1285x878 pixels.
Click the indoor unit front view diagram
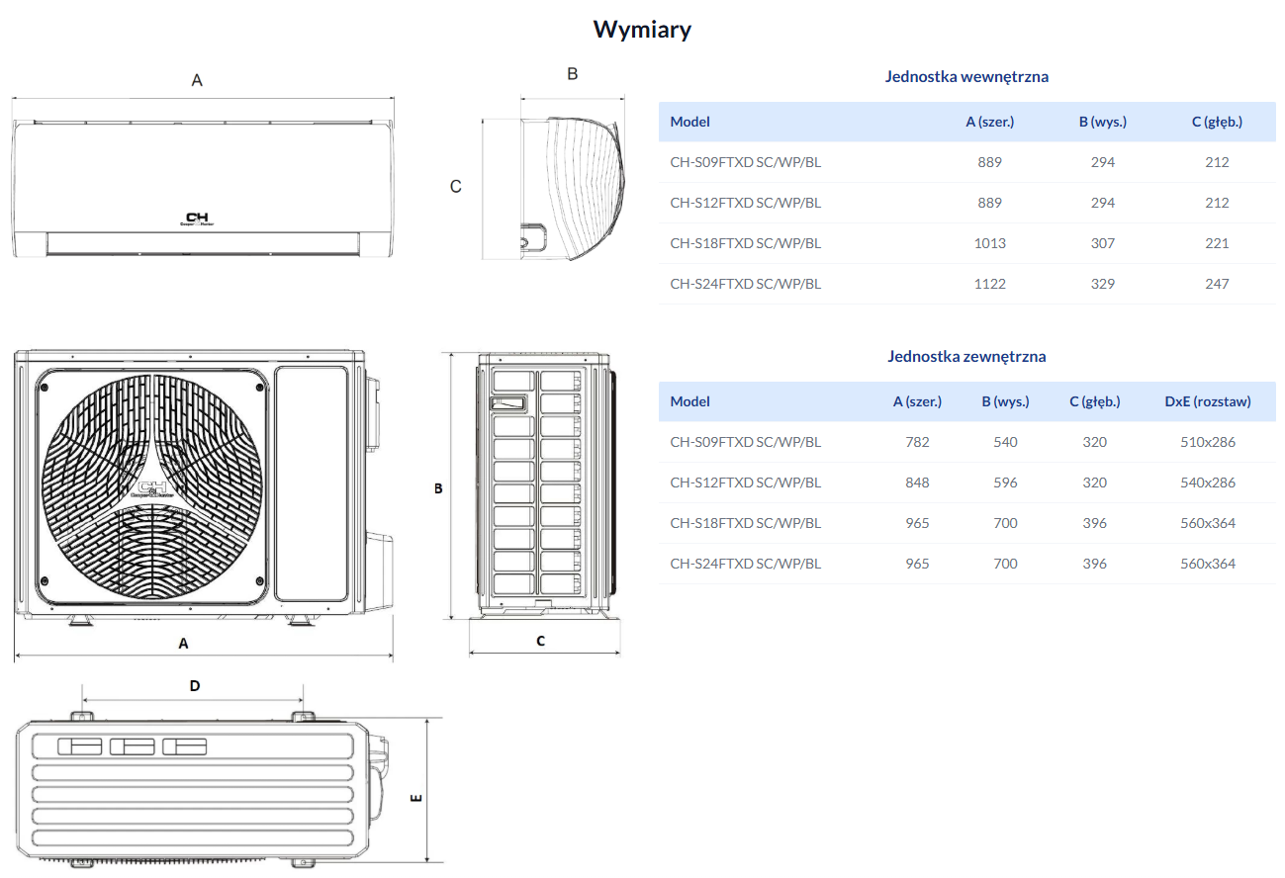203,188
